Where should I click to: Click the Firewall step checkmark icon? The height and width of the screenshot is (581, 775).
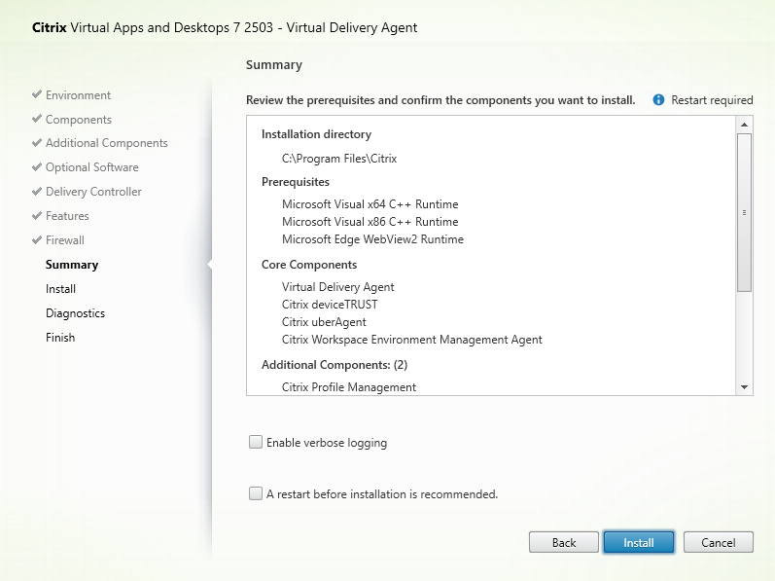(37, 240)
